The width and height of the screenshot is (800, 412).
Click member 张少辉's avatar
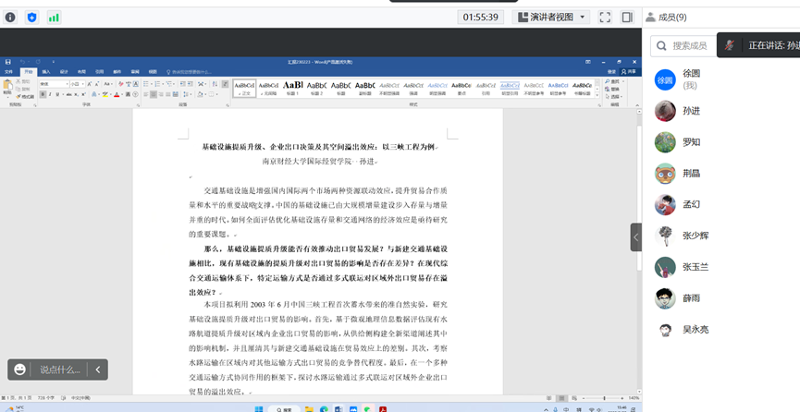(665, 236)
